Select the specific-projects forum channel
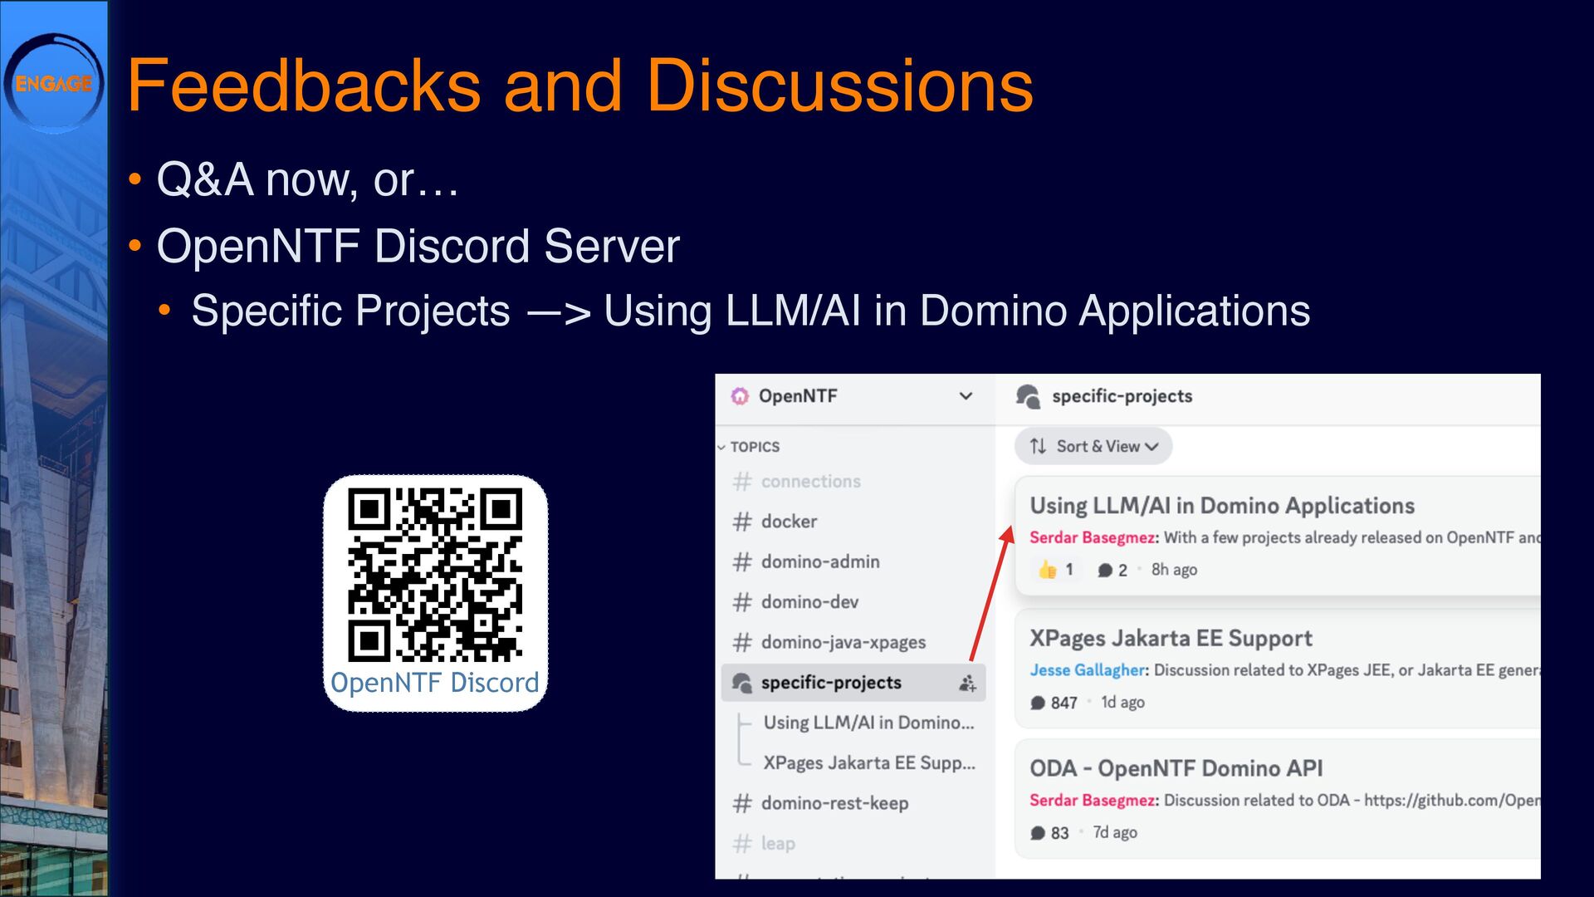 pyautogui.click(x=853, y=683)
